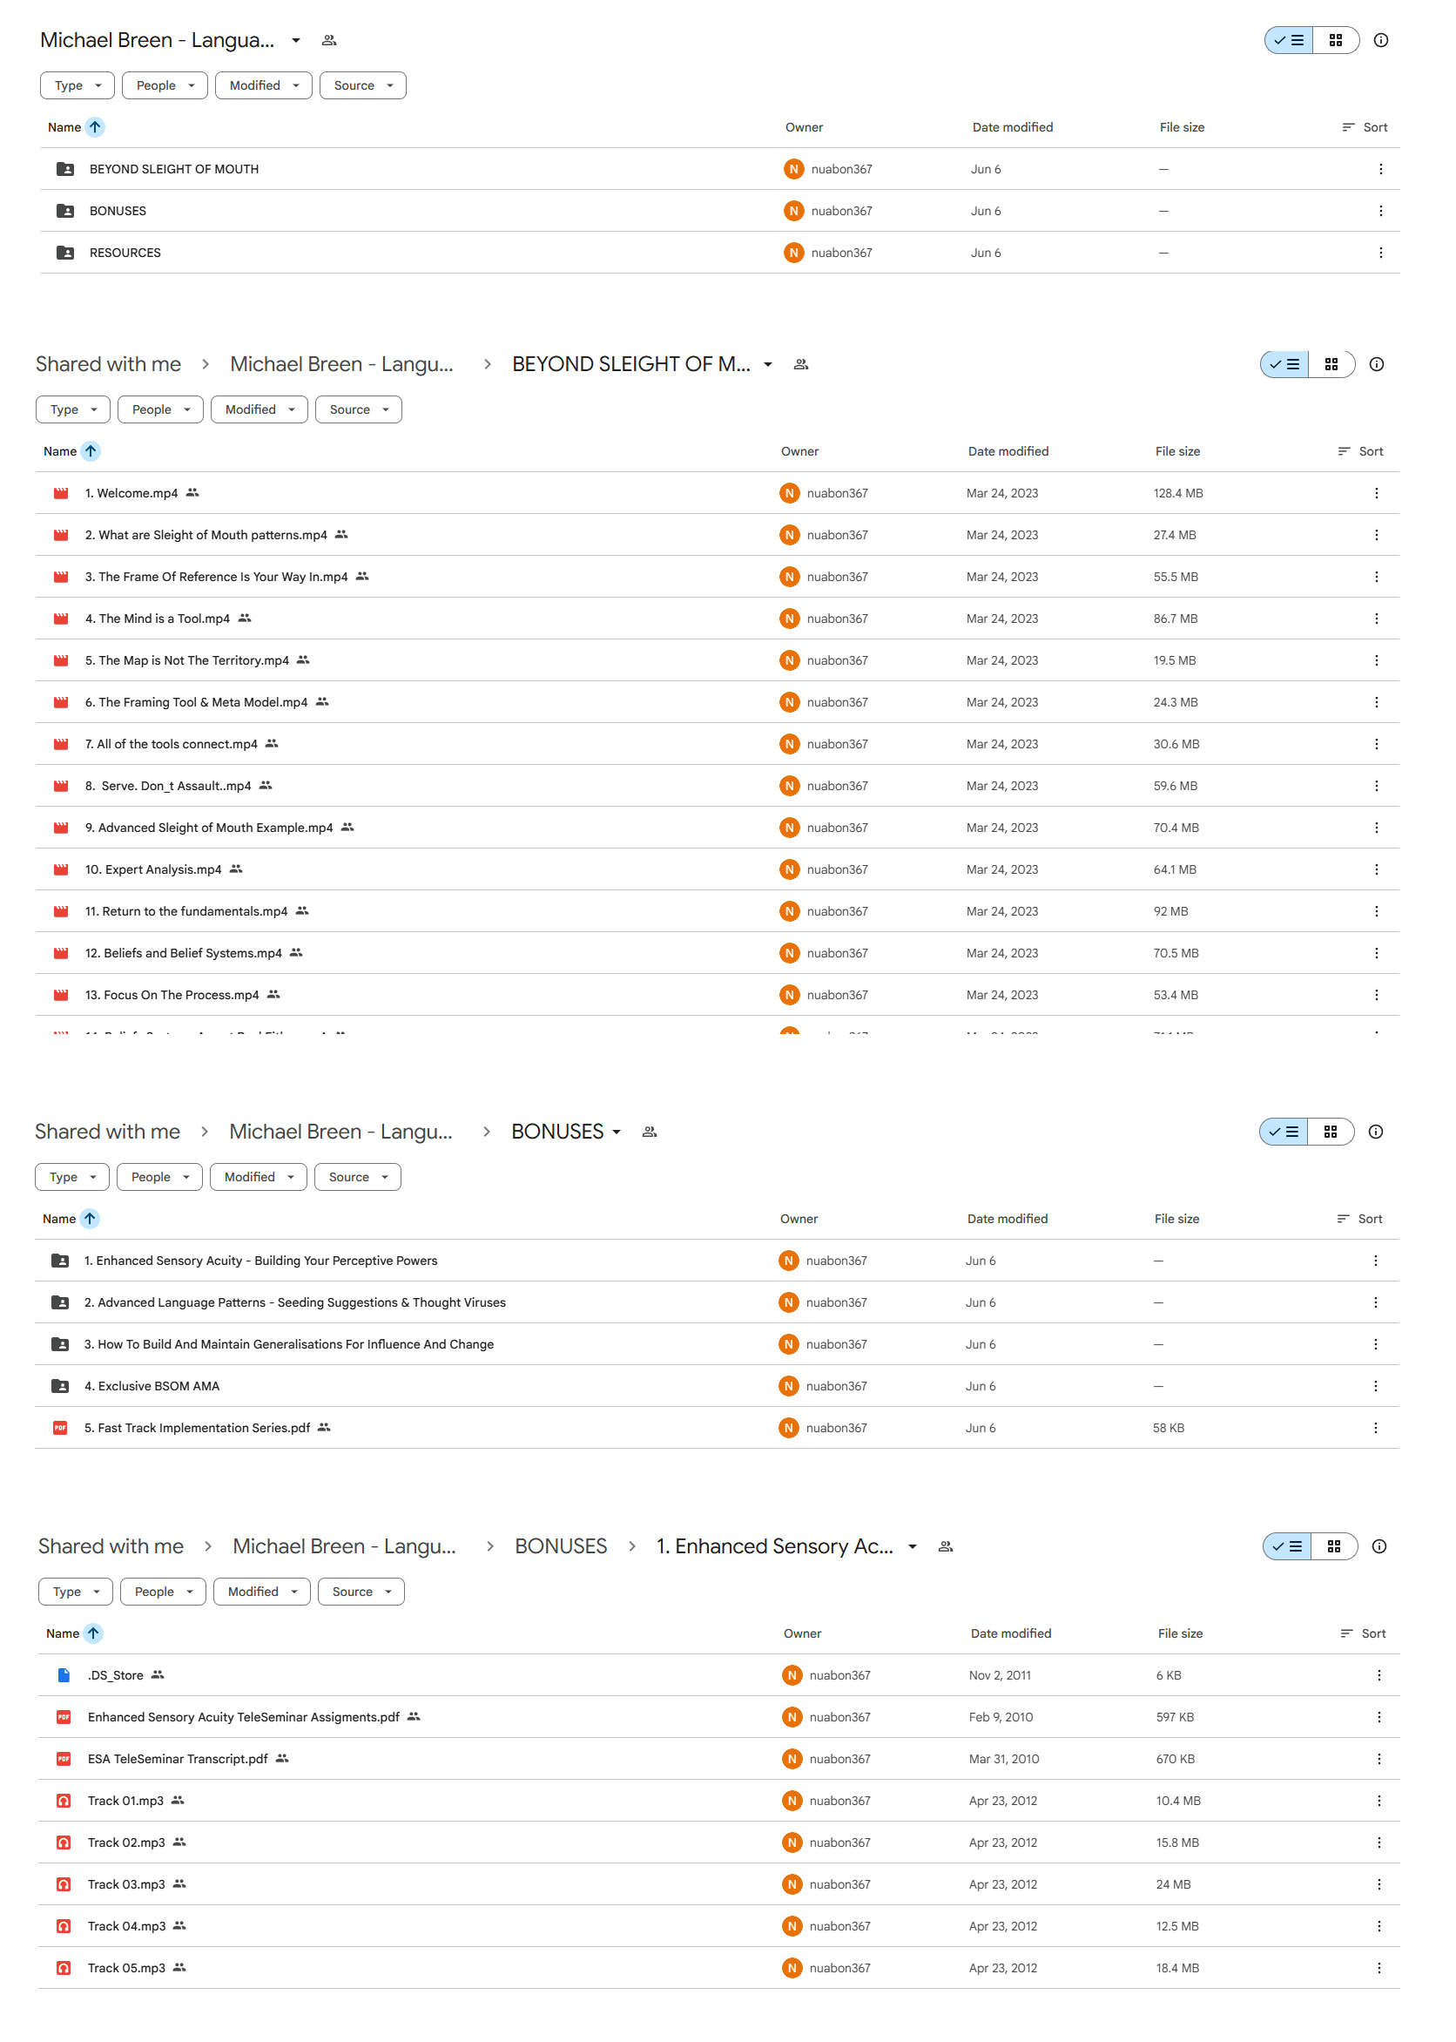Open more actions for .DS_Store file

[1378, 1676]
